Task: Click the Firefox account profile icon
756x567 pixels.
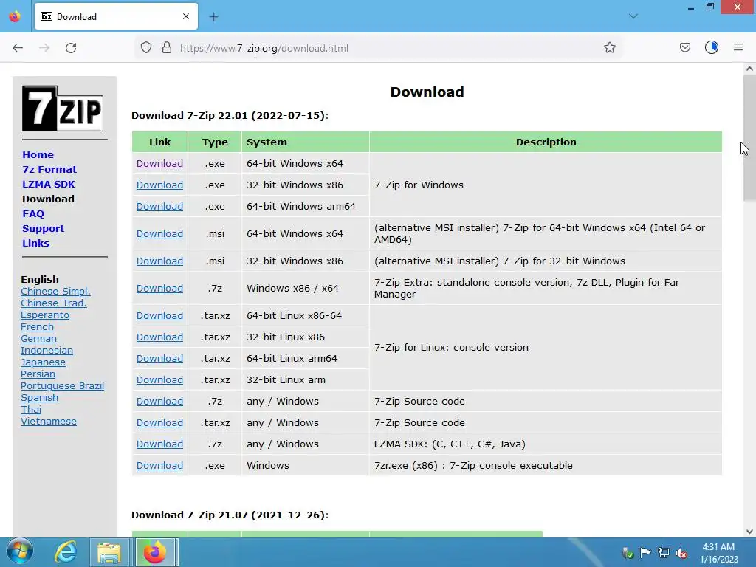Action: 712,48
